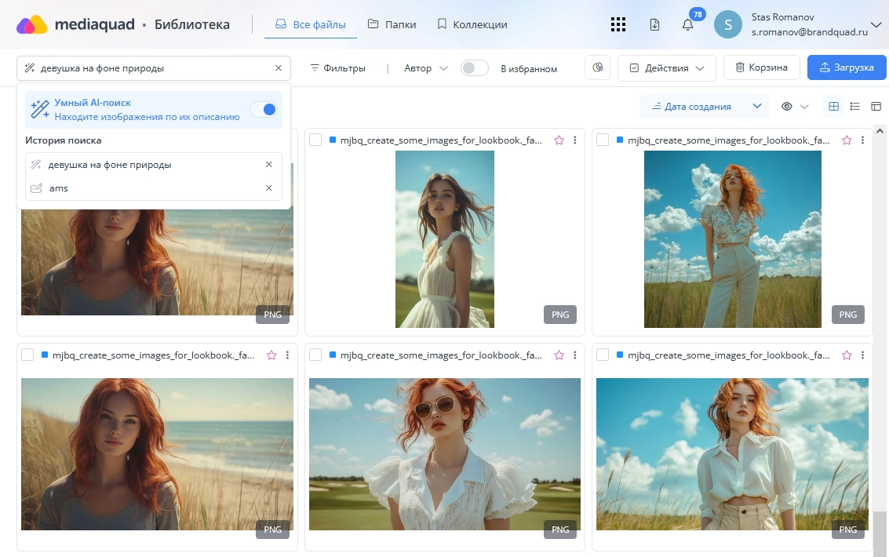Open three-dot menu of top-middle image

[575, 140]
